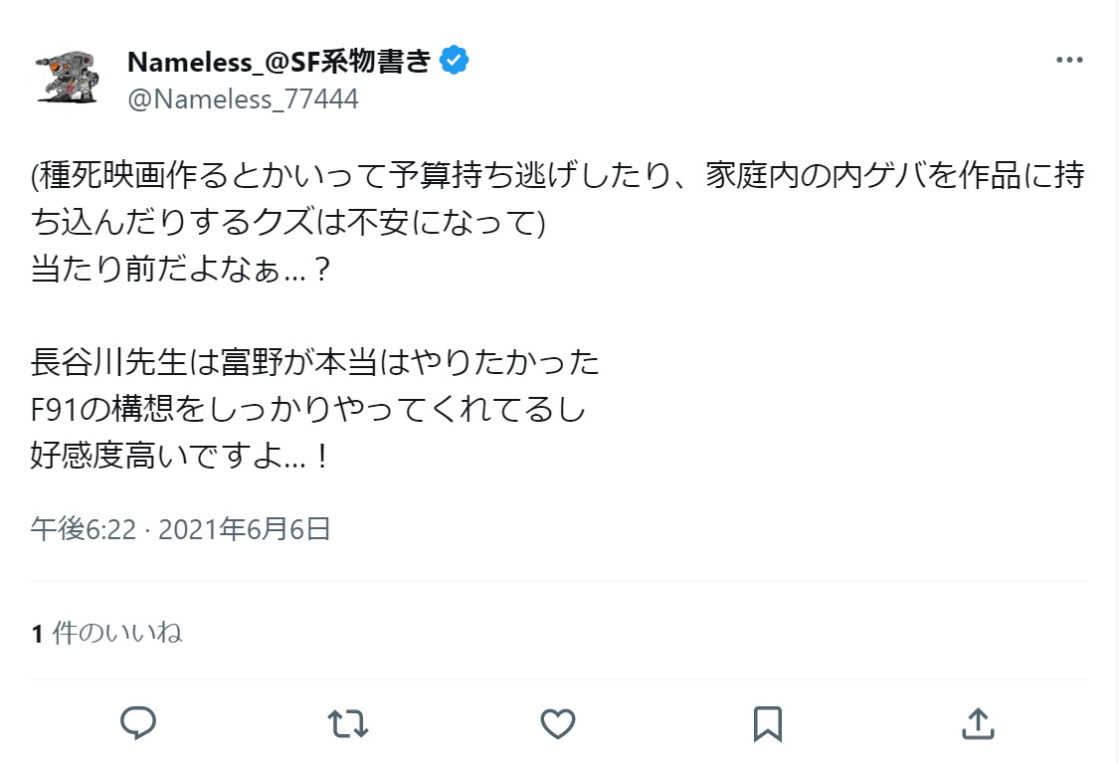Bookmark this tweet
The width and height of the screenshot is (1120, 764).
click(768, 723)
